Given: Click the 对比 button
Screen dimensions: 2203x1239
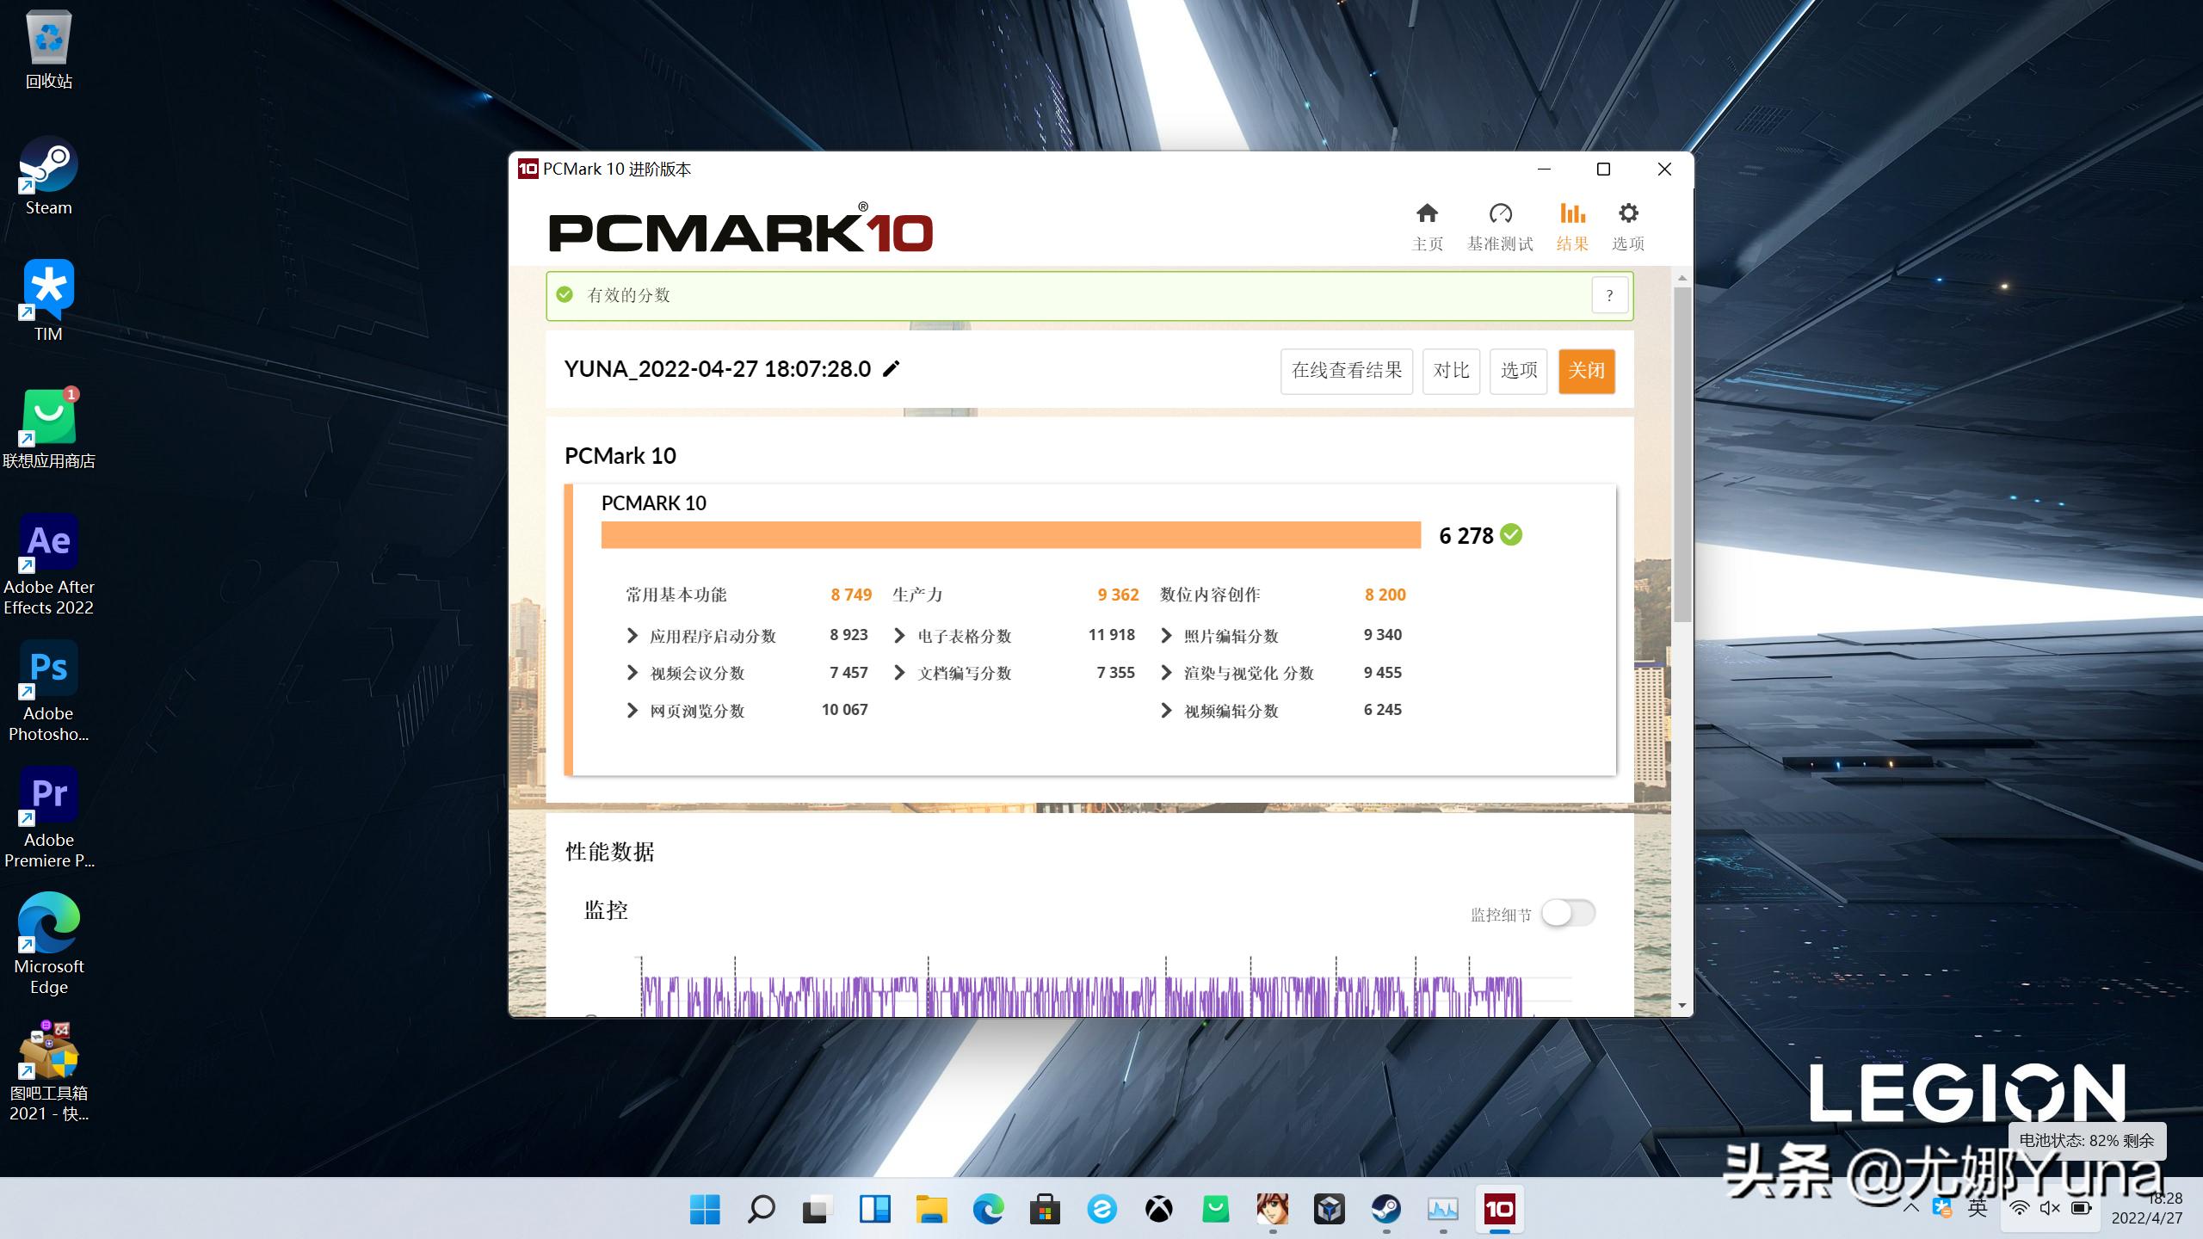Looking at the screenshot, I should 1451,371.
